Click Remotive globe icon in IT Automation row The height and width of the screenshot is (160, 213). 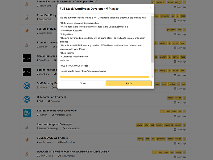click(49, 101)
